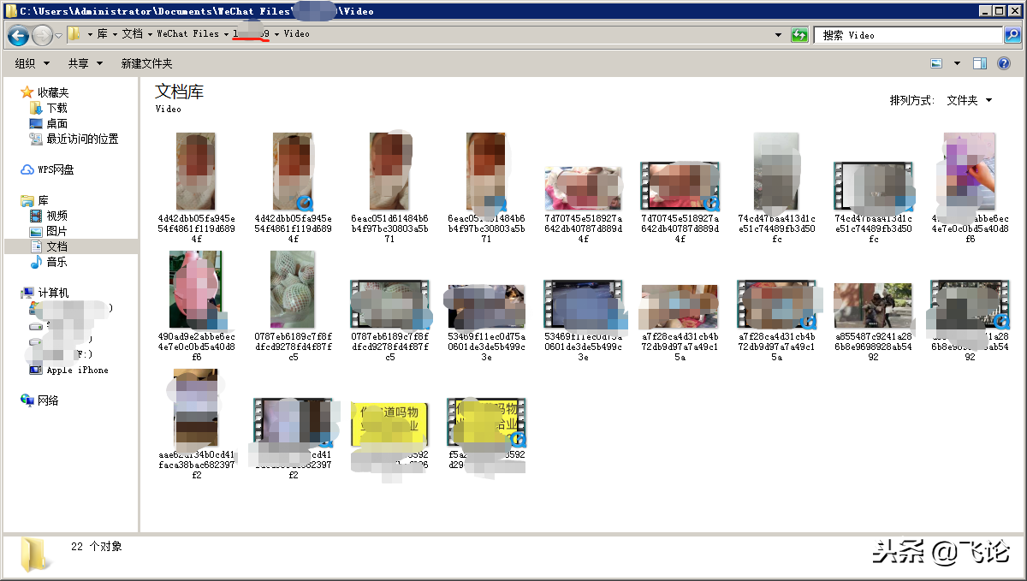Image resolution: width=1027 pixels, height=581 pixels.
Task: Open WPS网盘 in the sidebar
Action: (56, 169)
